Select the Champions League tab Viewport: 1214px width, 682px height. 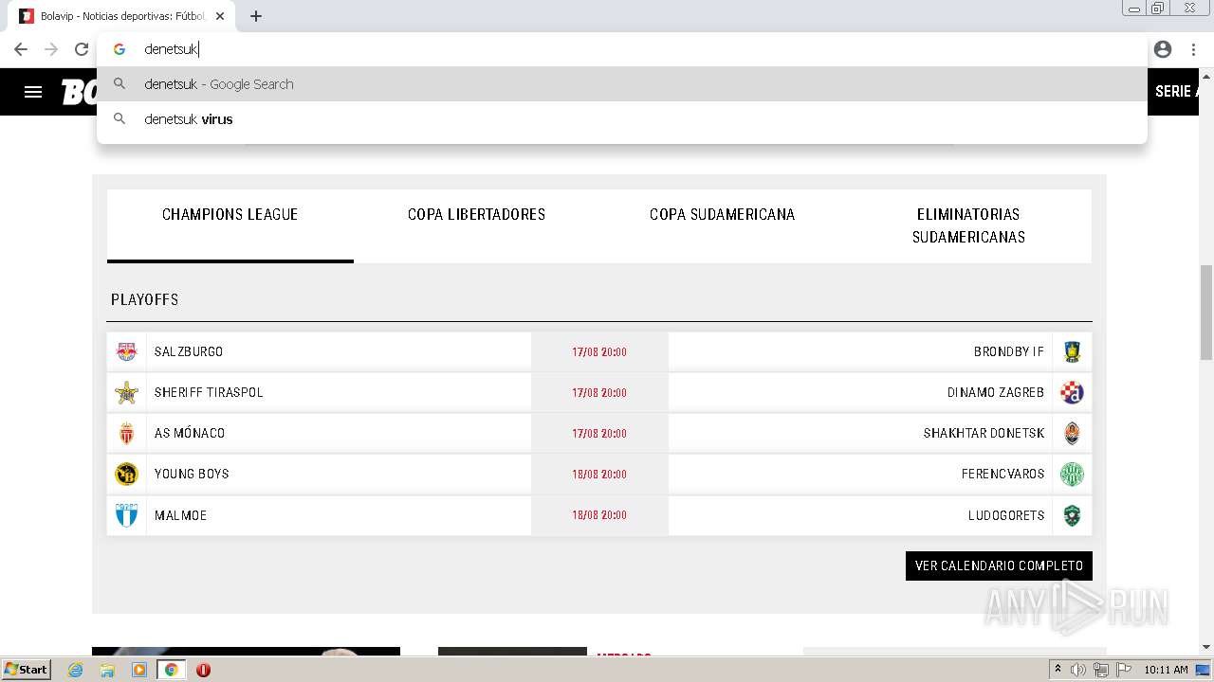(x=230, y=225)
